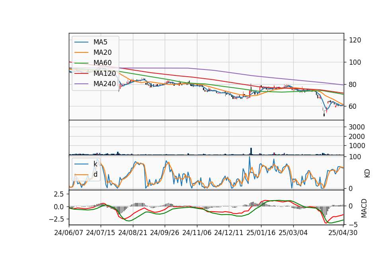382x274 pixels.
Task: Click the 25/03/04 date label
Action: (293, 233)
